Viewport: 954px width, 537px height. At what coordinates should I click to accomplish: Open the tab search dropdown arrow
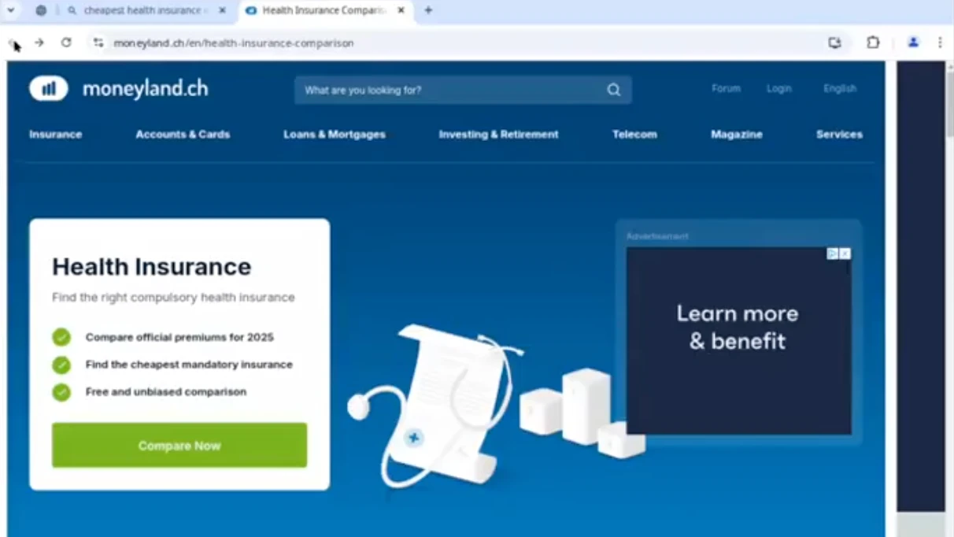pyautogui.click(x=11, y=10)
